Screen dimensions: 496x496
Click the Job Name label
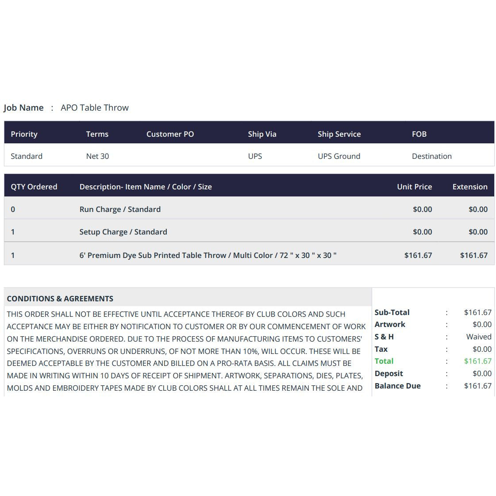[23, 108]
